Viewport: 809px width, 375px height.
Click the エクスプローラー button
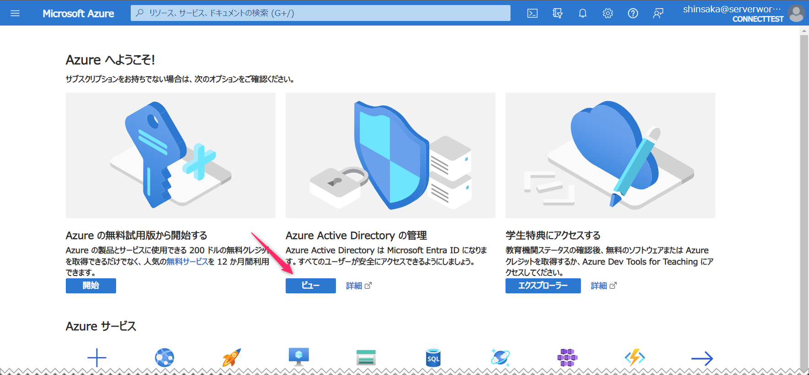(x=543, y=286)
